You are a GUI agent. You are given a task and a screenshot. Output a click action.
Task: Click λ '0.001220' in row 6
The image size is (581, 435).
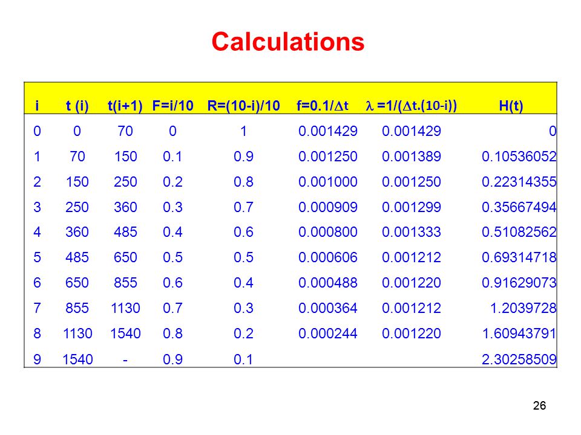pos(412,283)
